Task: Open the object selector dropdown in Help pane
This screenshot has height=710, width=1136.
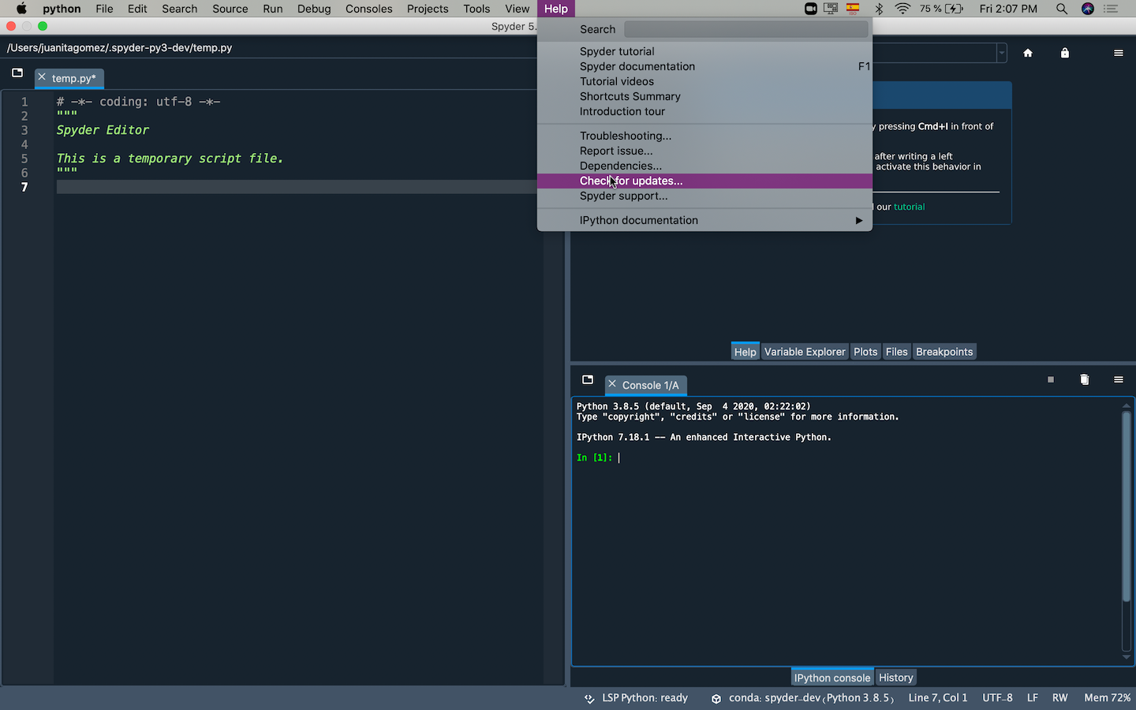Action: click(x=1000, y=53)
